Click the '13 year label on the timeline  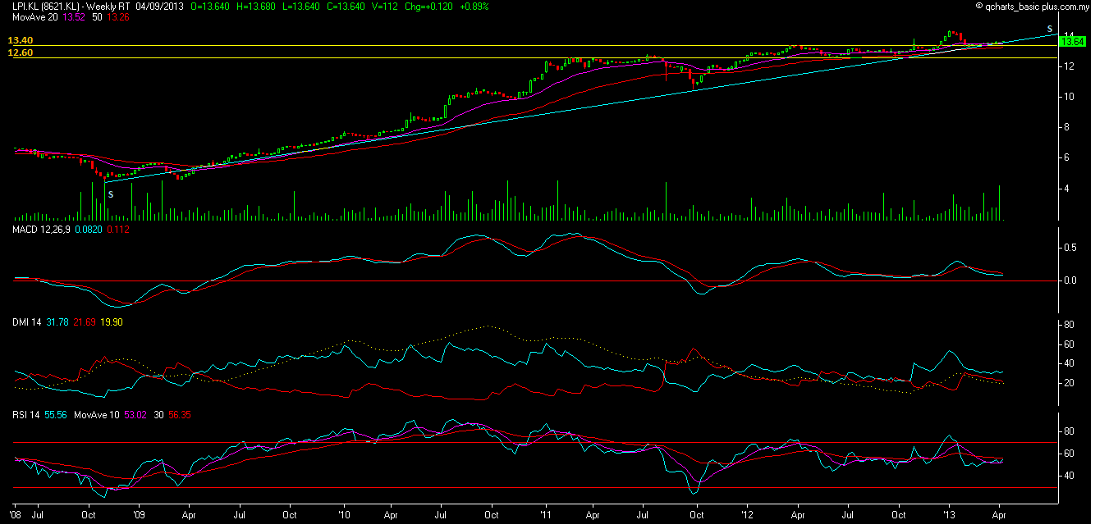pos(951,516)
